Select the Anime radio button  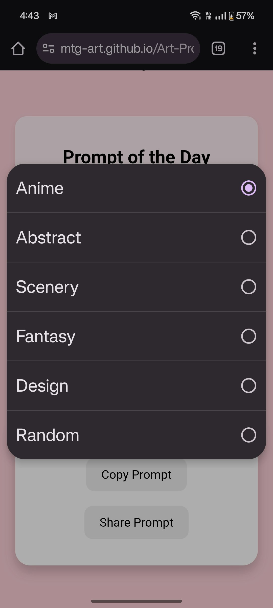[249, 188]
